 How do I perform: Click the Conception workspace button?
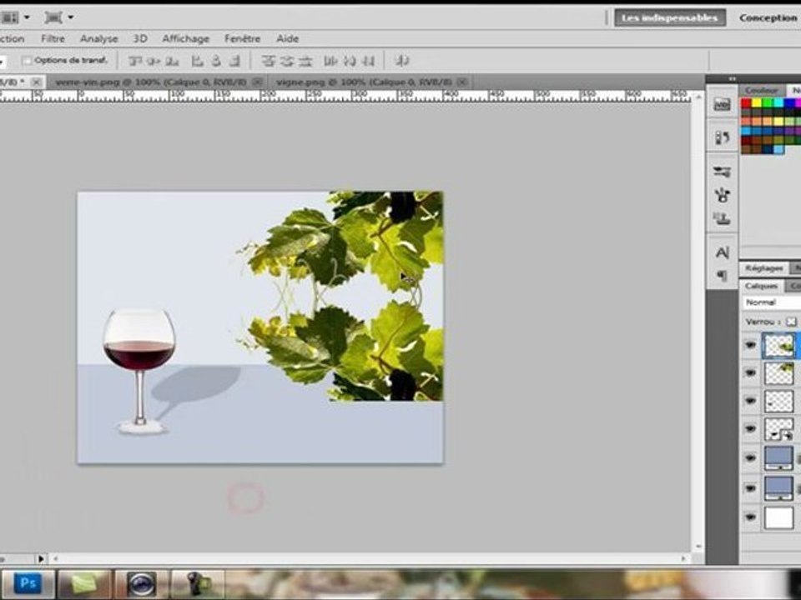(x=768, y=17)
